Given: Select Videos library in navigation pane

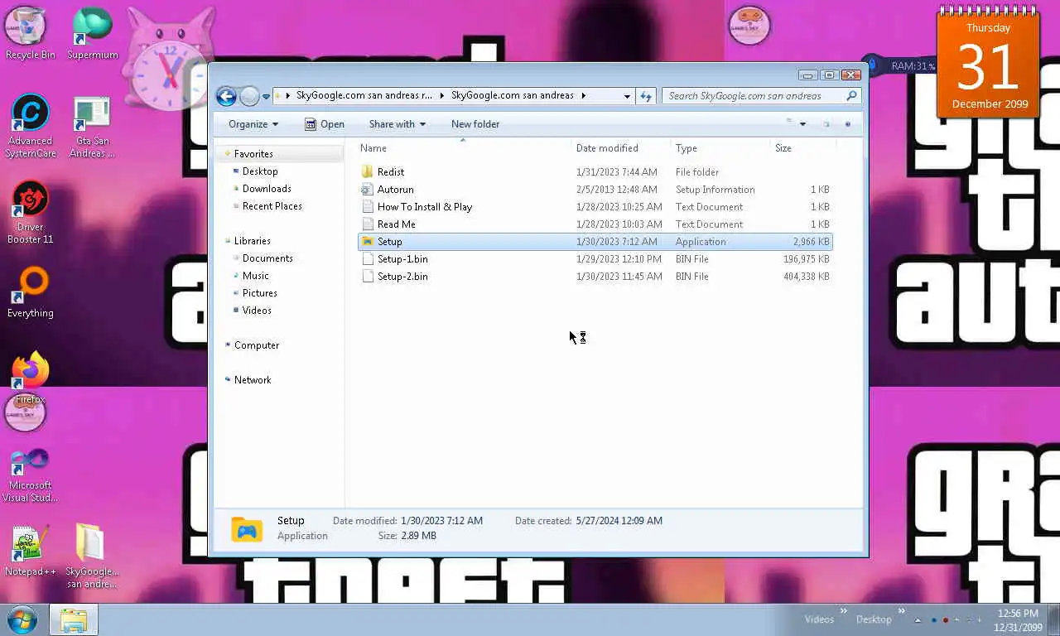Looking at the screenshot, I should tap(257, 311).
